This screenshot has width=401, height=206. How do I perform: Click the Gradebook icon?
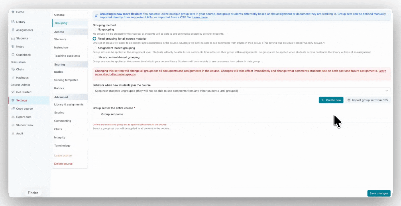13,55
